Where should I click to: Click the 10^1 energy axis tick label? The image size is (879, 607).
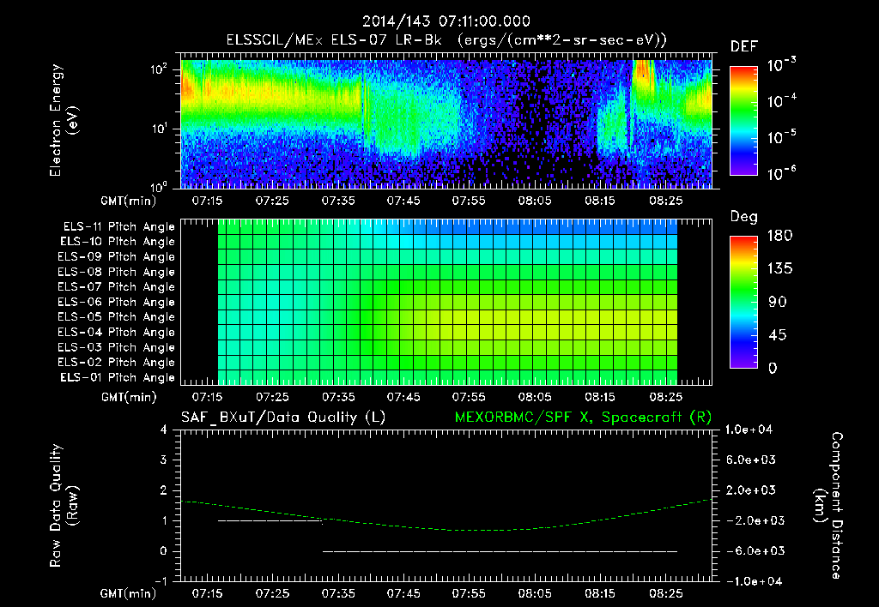pyautogui.click(x=159, y=129)
